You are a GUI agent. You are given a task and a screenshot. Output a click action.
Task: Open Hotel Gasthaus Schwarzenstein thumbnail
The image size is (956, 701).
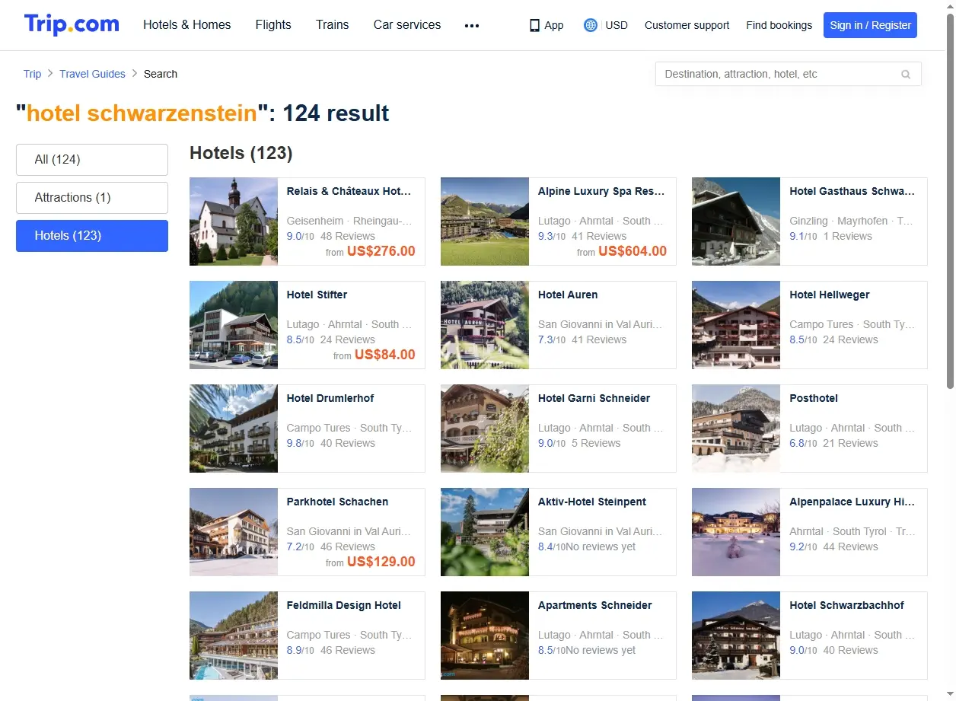[x=736, y=221]
